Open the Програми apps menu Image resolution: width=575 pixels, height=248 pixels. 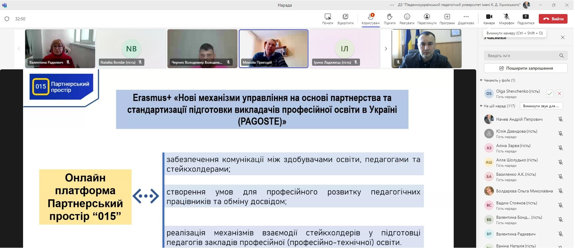click(x=447, y=19)
